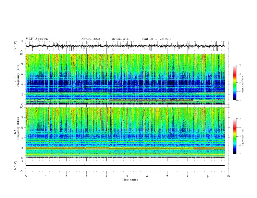This screenshot has height=198, width=257.
Task: Click the "-4" value on ch.2 color bar
Action: pos(239,127)
